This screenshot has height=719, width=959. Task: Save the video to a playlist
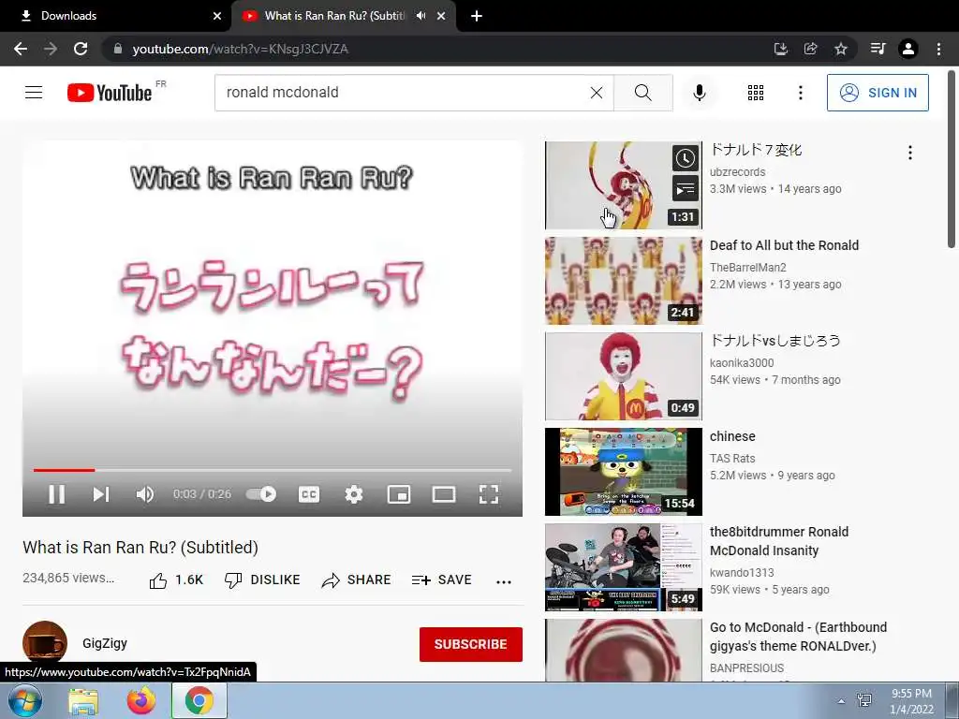(x=442, y=580)
